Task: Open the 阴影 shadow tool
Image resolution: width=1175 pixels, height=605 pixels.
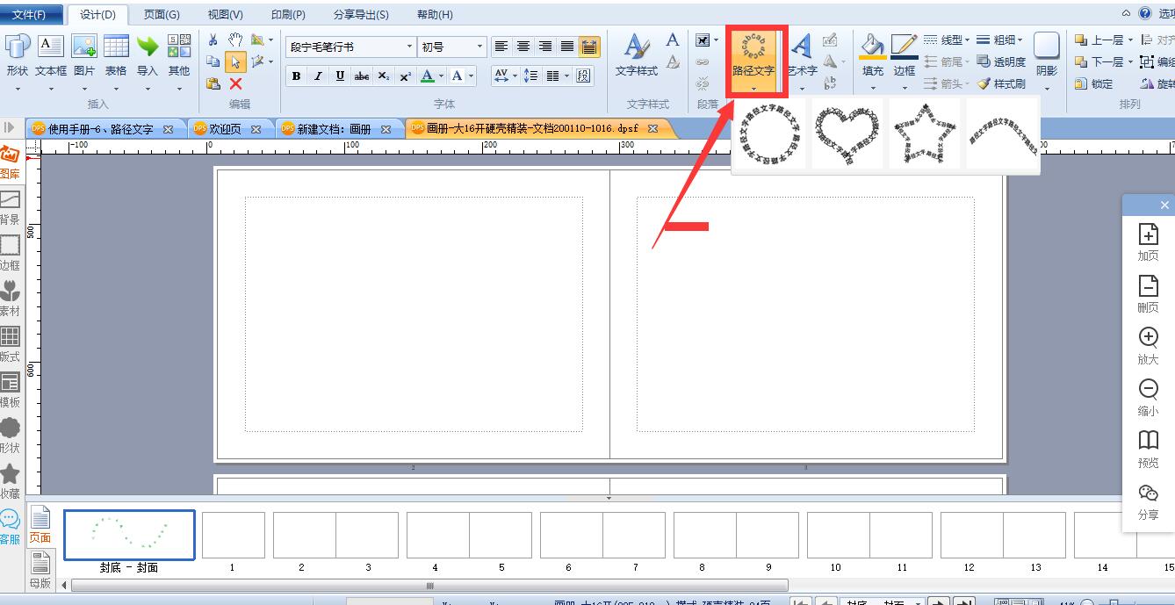Action: pos(1047,55)
